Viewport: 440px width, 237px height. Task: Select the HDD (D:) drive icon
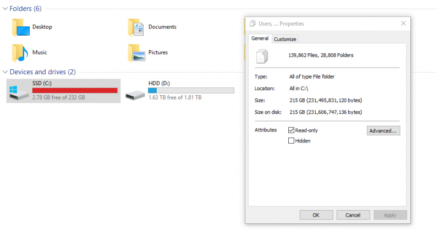coord(135,91)
